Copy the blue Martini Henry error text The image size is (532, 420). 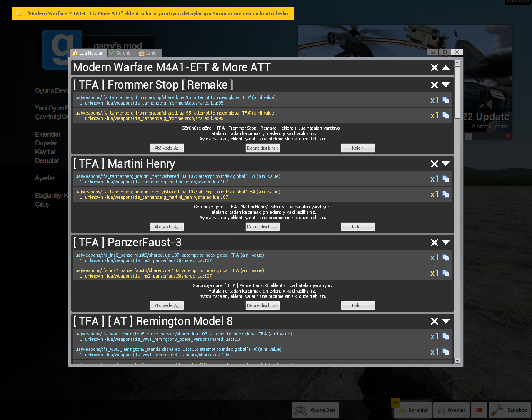coord(446,179)
